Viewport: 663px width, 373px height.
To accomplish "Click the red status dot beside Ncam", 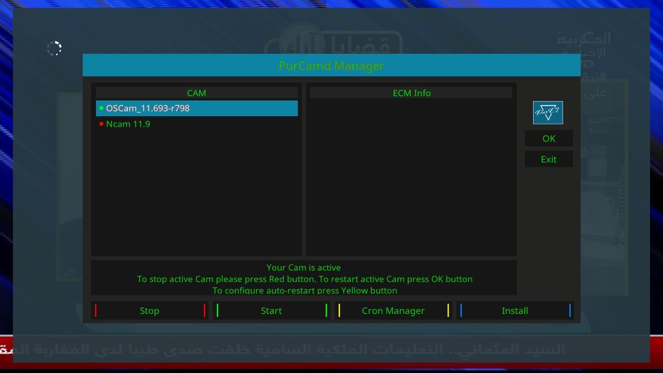I will (101, 124).
